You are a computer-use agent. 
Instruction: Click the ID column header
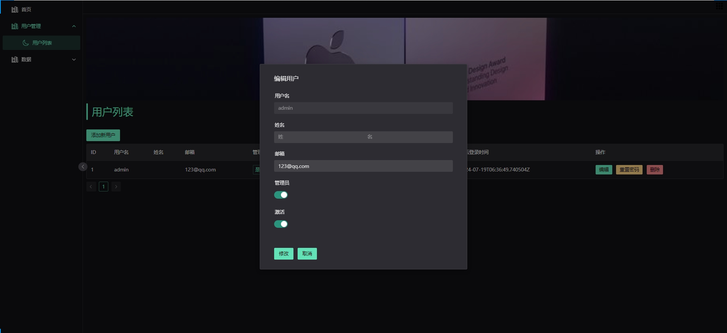click(x=94, y=152)
